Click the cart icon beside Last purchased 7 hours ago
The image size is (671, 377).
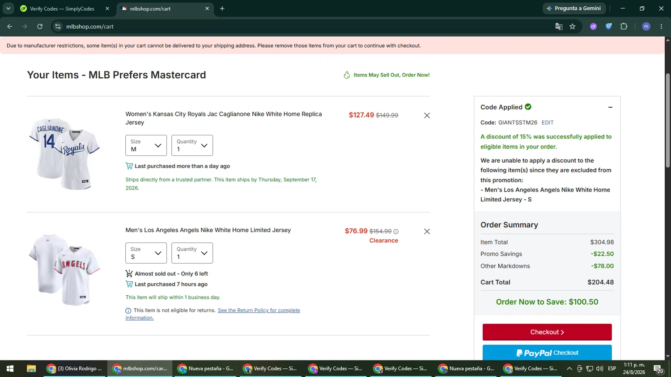pos(129,284)
